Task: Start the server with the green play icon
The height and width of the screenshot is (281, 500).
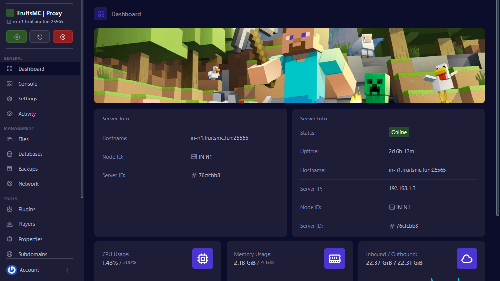Action: [x=16, y=36]
